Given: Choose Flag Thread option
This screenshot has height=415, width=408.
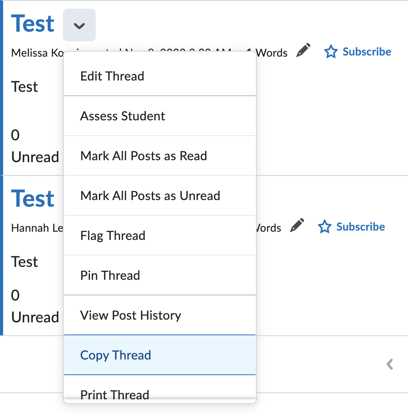Looking at the screenshot, I should 113,236.
